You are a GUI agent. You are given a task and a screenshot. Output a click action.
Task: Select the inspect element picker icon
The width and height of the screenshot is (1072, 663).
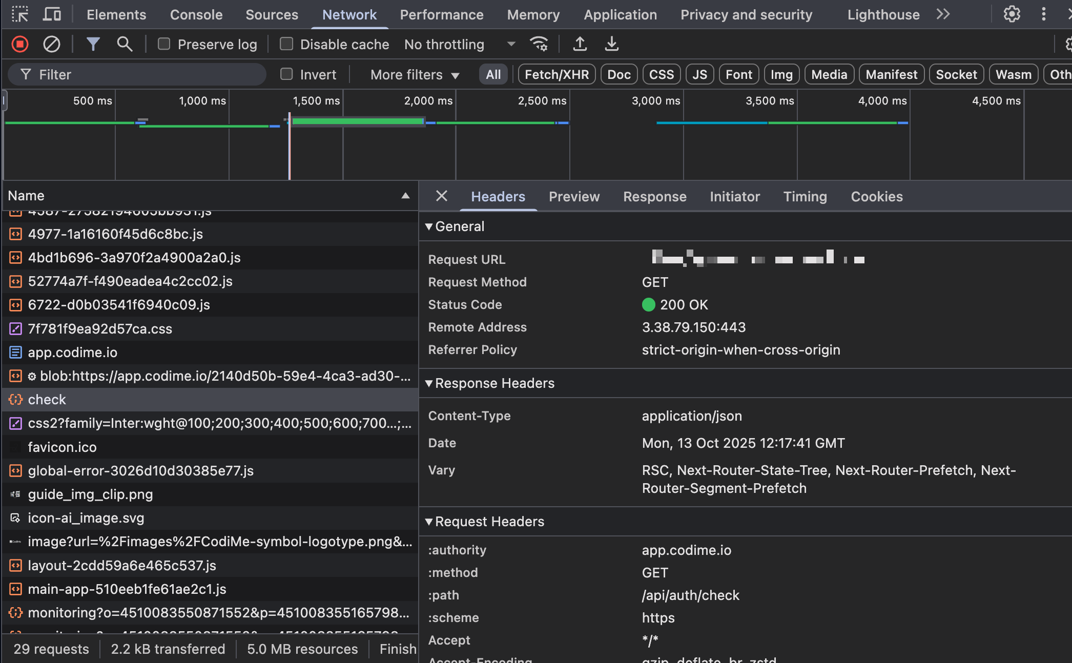[x=20, y=14]
